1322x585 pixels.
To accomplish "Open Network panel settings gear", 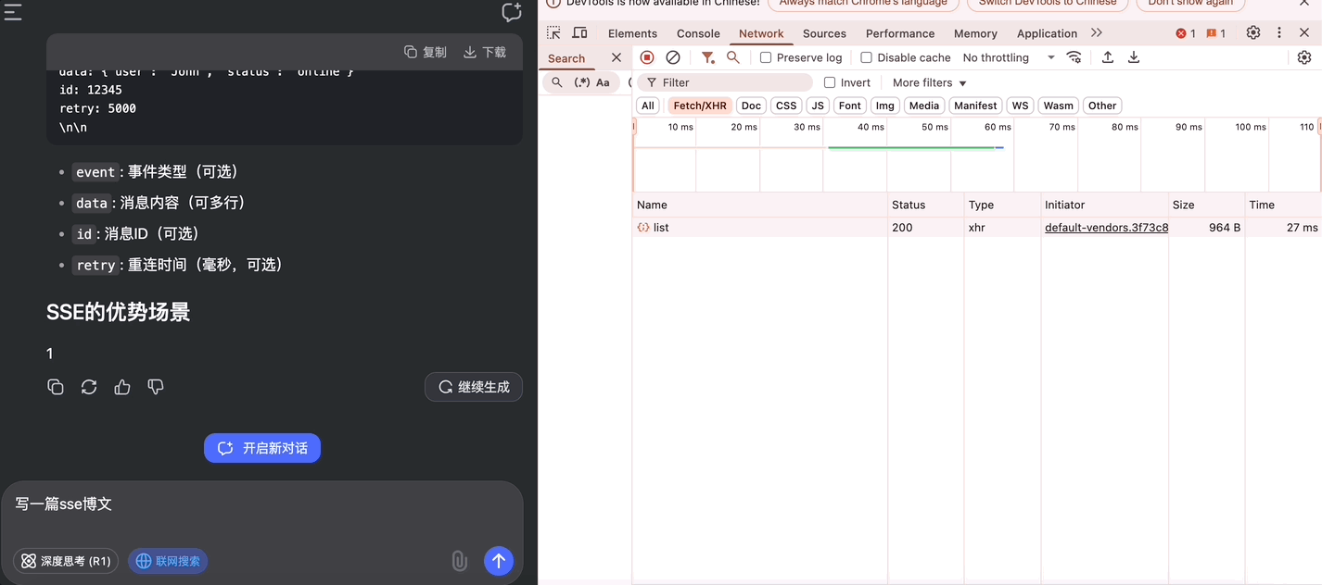I will tap(1304, 57).
